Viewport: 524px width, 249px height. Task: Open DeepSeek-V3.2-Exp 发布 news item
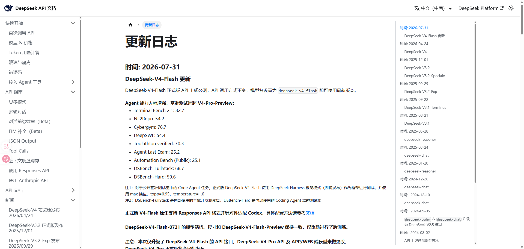[x=34, y=243]
